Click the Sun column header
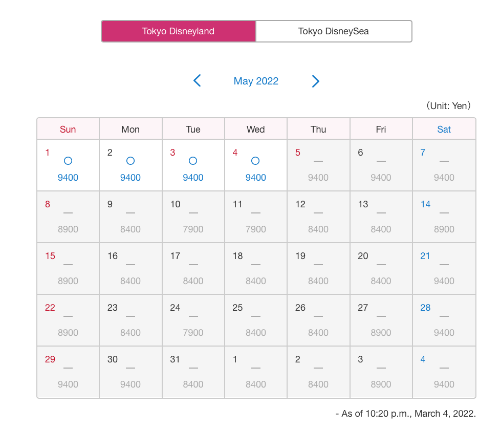 68,129
